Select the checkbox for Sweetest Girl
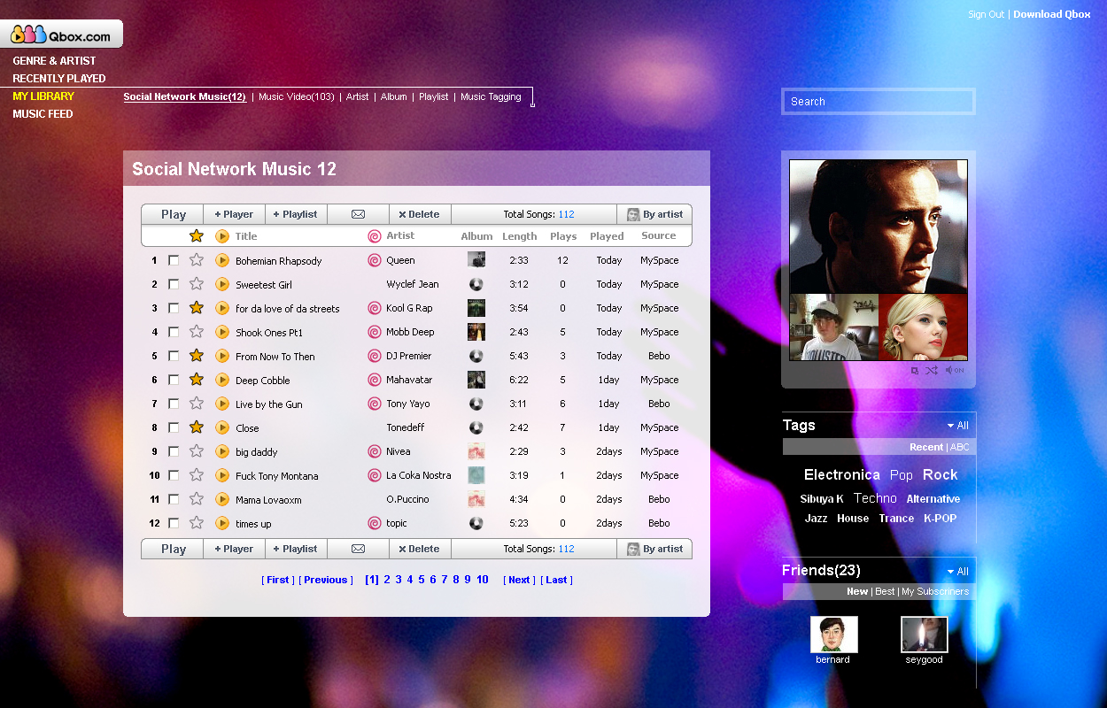This screenshot has height=708, width=1107. (x=174, y=284)
